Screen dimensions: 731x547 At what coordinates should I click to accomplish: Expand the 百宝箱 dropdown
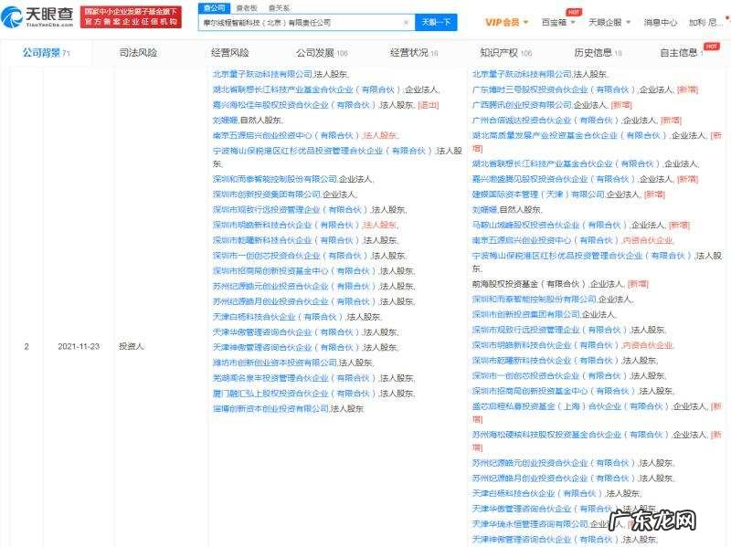tap(573, 22)
